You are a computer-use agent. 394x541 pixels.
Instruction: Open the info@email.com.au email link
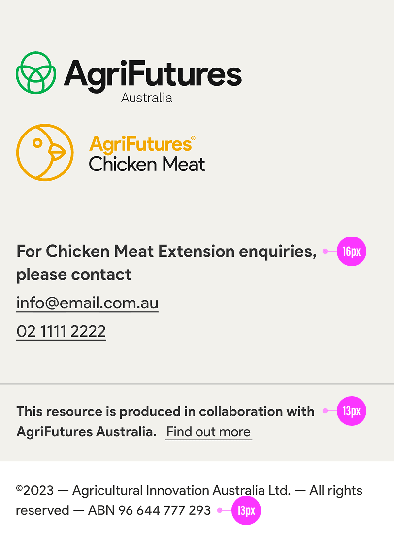point(87,303)
